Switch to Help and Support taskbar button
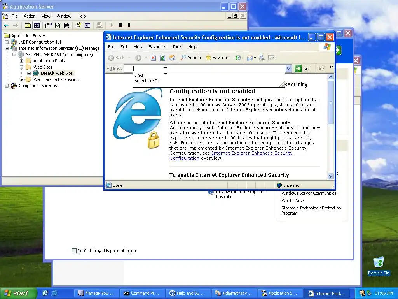The height and width of the screenshot is (299, 398). click(x=188, y=293)
